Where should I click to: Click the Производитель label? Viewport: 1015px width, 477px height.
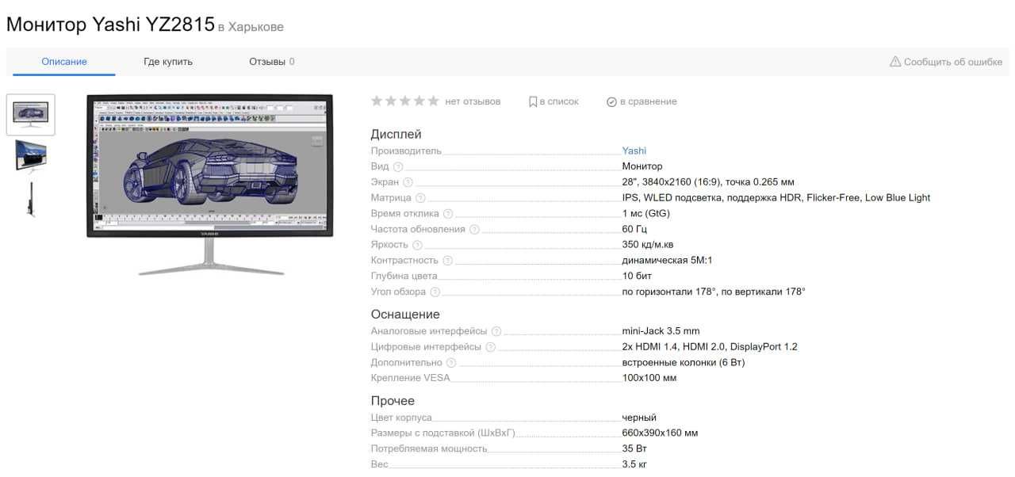coord(406,151)
